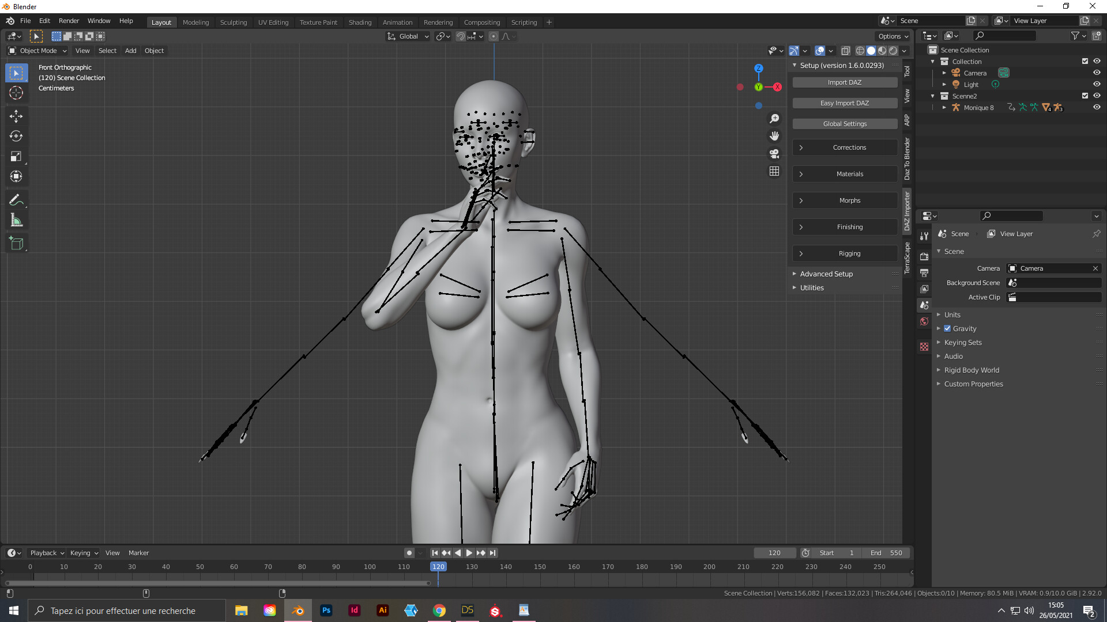This screenshot has width=1107, height=622.
Task: Open the Render menu
Action: point(69,21)
